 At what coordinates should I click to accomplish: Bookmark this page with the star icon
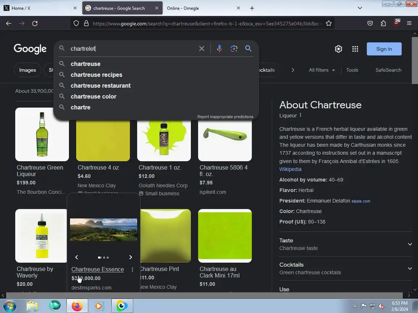click(x=329, y=24)
